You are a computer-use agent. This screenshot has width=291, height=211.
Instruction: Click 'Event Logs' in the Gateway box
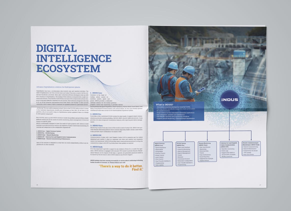[224, 151]
